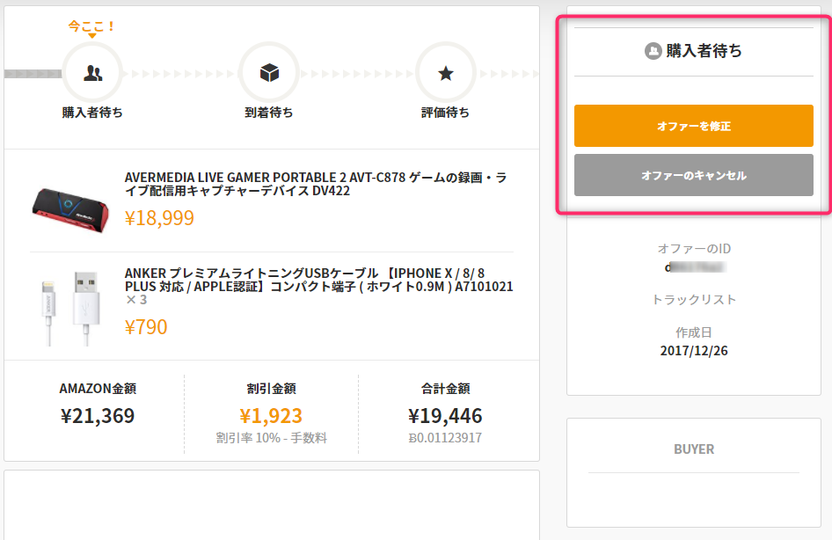Click the 評価待ち star step icon
Viewport: 832px width, 540px height.
[446, 73]
